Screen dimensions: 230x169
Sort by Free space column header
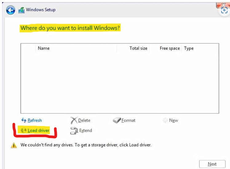point(170,48)
